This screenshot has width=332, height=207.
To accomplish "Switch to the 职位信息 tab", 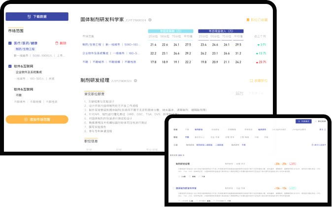I will (92, 140).
